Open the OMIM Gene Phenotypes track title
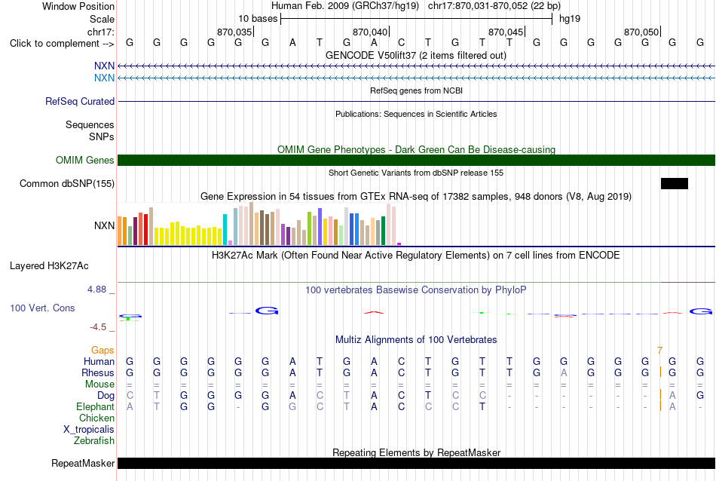 point(416,150)
